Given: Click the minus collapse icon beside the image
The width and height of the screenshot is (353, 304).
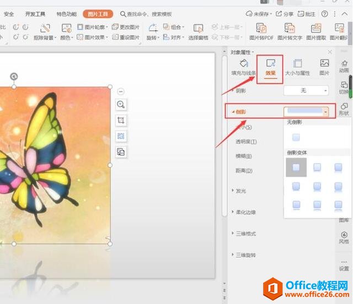Looking at the screenshot, I should (x=121, y=91).
